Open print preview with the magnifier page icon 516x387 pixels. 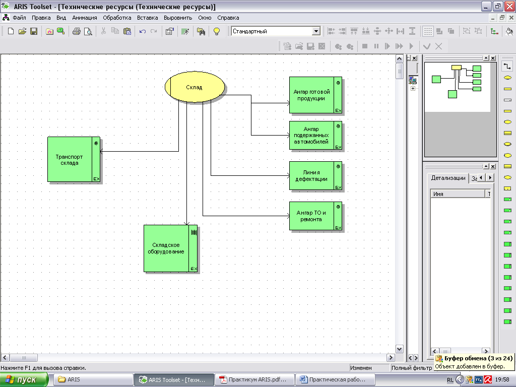click(88, 31)
